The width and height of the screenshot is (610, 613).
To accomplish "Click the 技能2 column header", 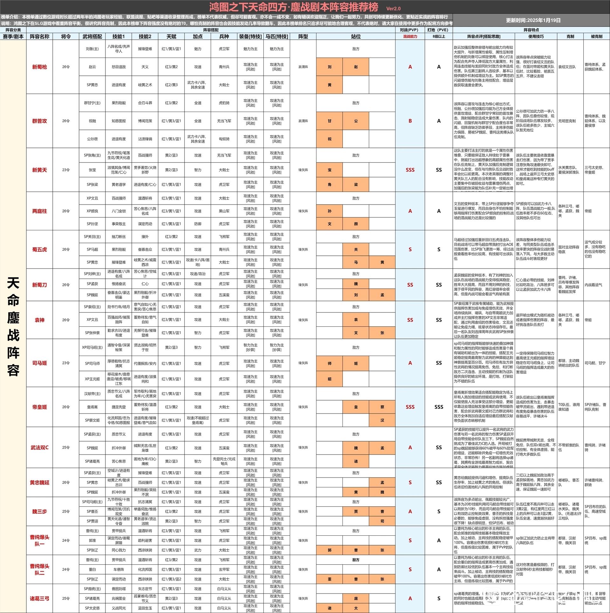I will coord(145,37).
